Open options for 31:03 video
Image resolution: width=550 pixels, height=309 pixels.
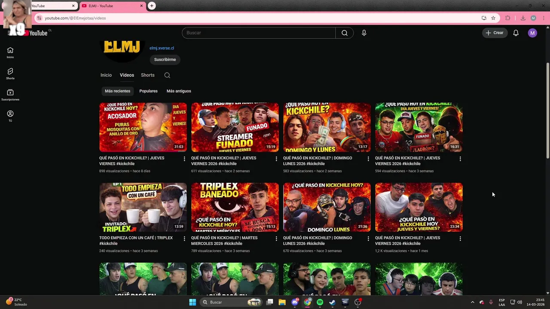184,159
